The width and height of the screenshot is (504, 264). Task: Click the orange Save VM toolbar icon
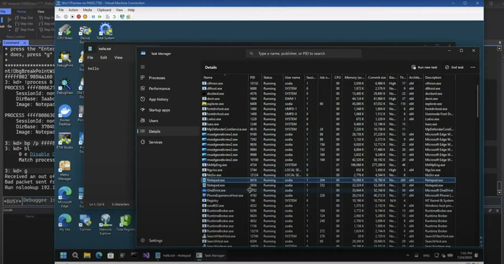85,17
